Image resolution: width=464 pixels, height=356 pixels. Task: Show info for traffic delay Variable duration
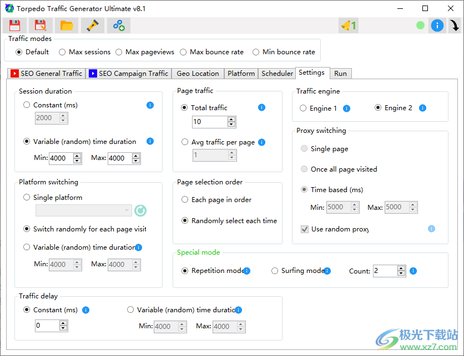(238, 310)
